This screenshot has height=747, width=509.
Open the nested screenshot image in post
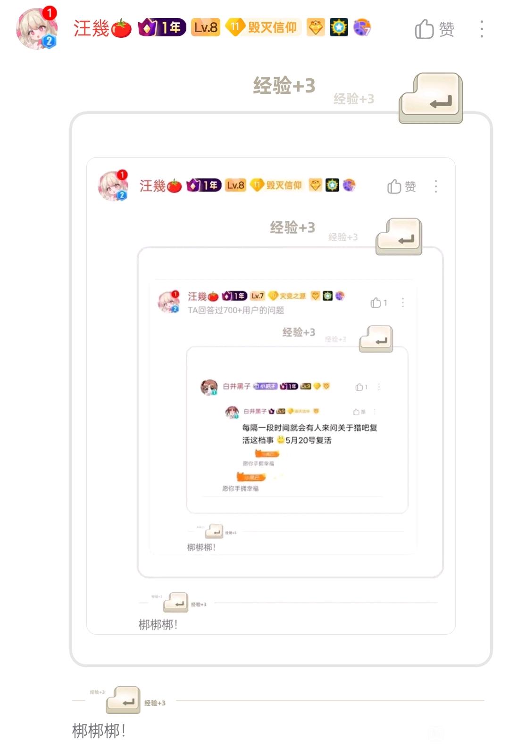click(x=281, y=389)
